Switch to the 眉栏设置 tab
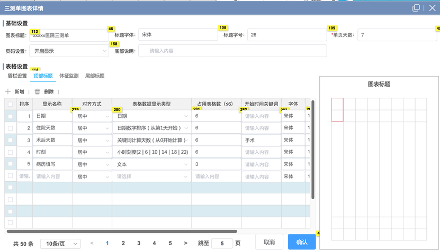Screen dimensions: 440x252 coord(17,76)
